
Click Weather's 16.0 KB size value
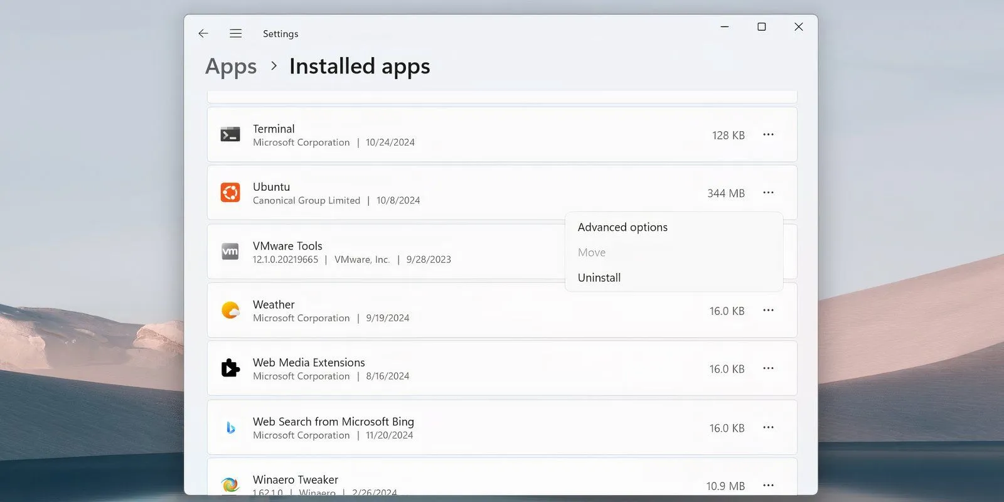(727, 311)
